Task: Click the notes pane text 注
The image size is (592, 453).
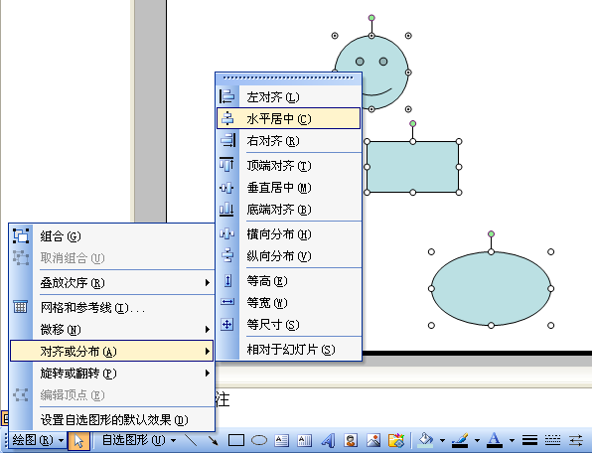Action: pos(222,399)
